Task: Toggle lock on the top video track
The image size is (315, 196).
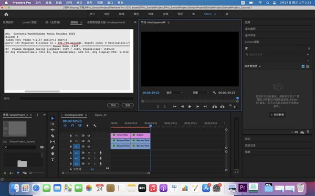Action: (71, 136)
